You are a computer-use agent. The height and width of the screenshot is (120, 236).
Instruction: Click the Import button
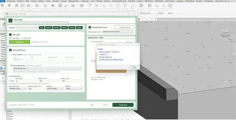(72, 28)
